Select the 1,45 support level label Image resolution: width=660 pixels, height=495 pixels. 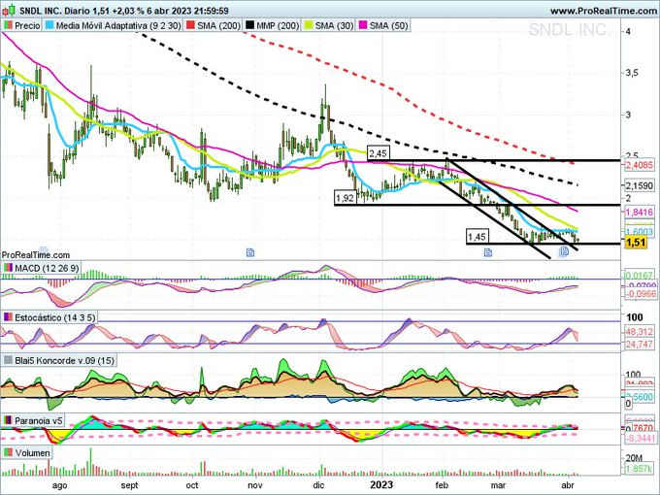coord(478,237)
